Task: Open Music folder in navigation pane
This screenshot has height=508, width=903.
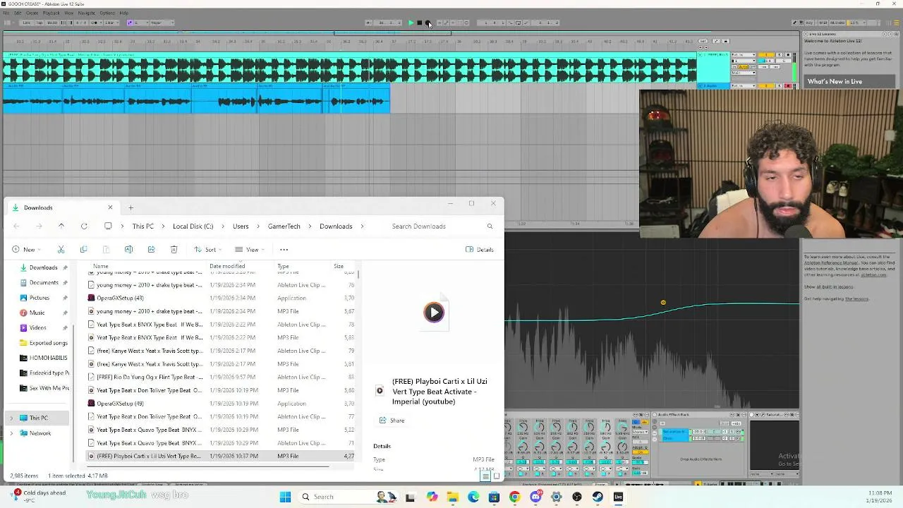Action: point(37,313)
